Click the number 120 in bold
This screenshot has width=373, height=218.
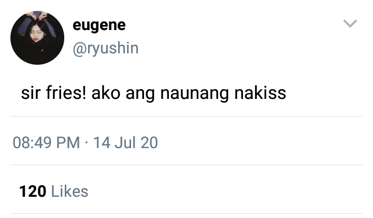[x=33, y=192]
